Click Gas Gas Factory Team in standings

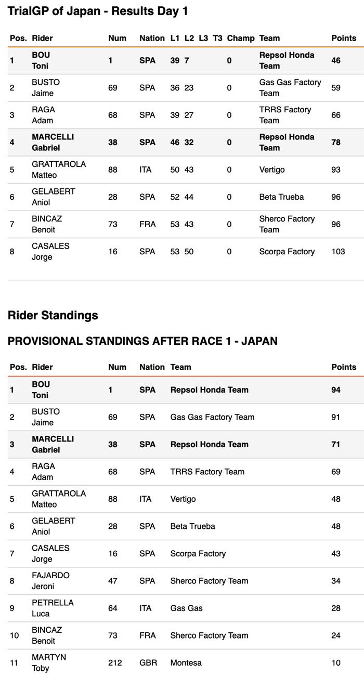pyautogui.click(x=212, y=417)
